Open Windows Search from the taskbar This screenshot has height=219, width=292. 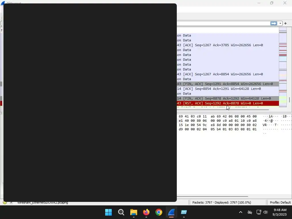[x=121, y=212]
